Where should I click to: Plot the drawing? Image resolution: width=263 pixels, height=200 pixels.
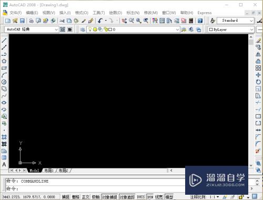(31, 21)
